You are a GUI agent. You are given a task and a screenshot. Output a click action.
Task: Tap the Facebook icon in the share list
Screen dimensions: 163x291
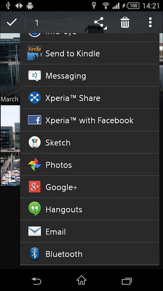(x=34, y=120)
